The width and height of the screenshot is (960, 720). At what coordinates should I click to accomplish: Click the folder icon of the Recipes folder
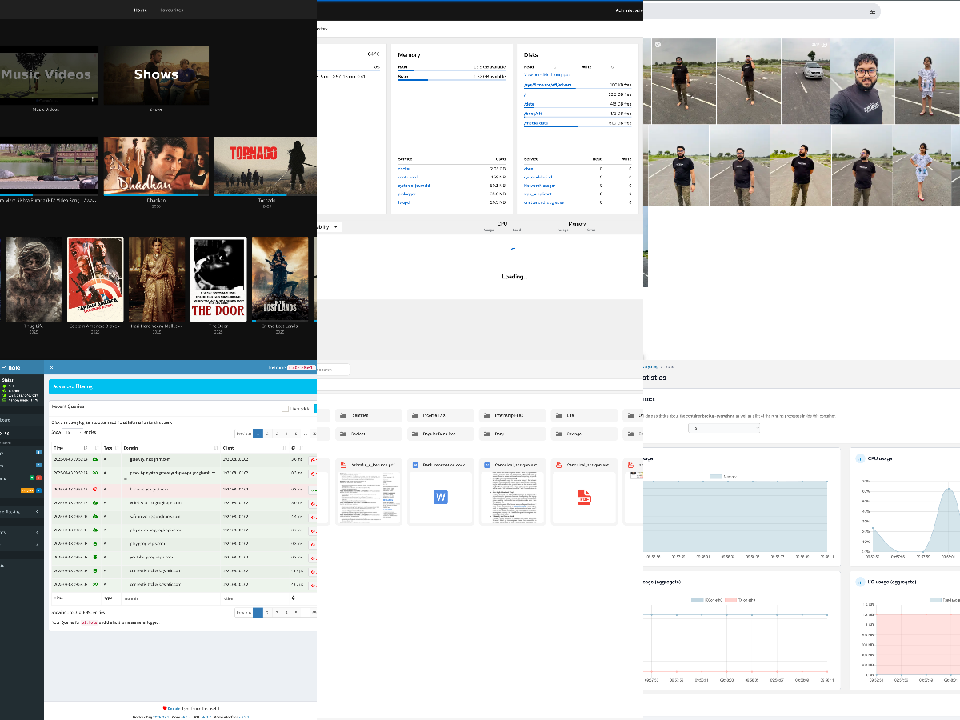(342, 434)
